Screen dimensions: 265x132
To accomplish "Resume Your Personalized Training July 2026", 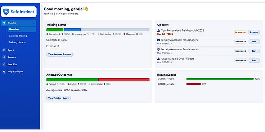I will click(x=254, y=32).
